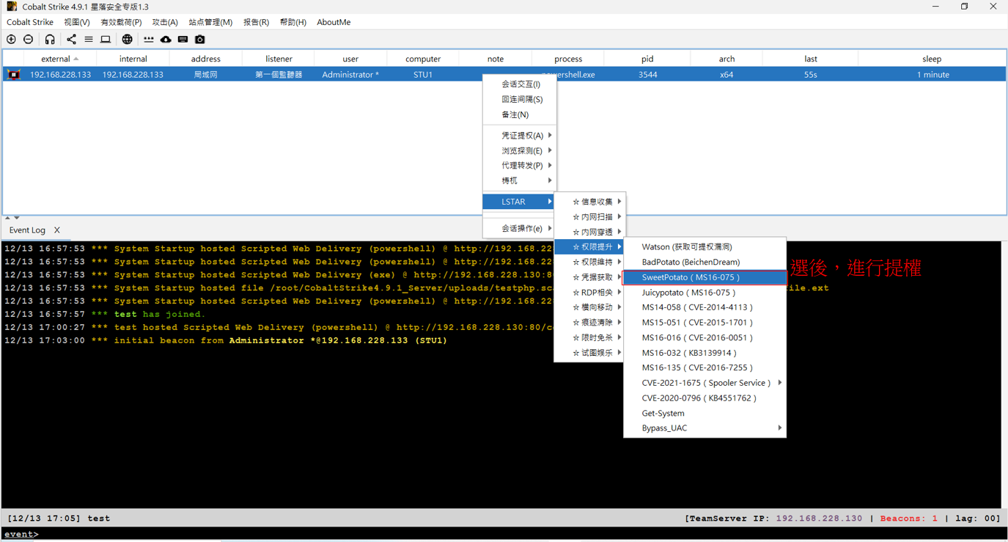The image size is (1008, 542).
Task: Select SweetPotato ( MS16-075 )
Action: (705, 277)
